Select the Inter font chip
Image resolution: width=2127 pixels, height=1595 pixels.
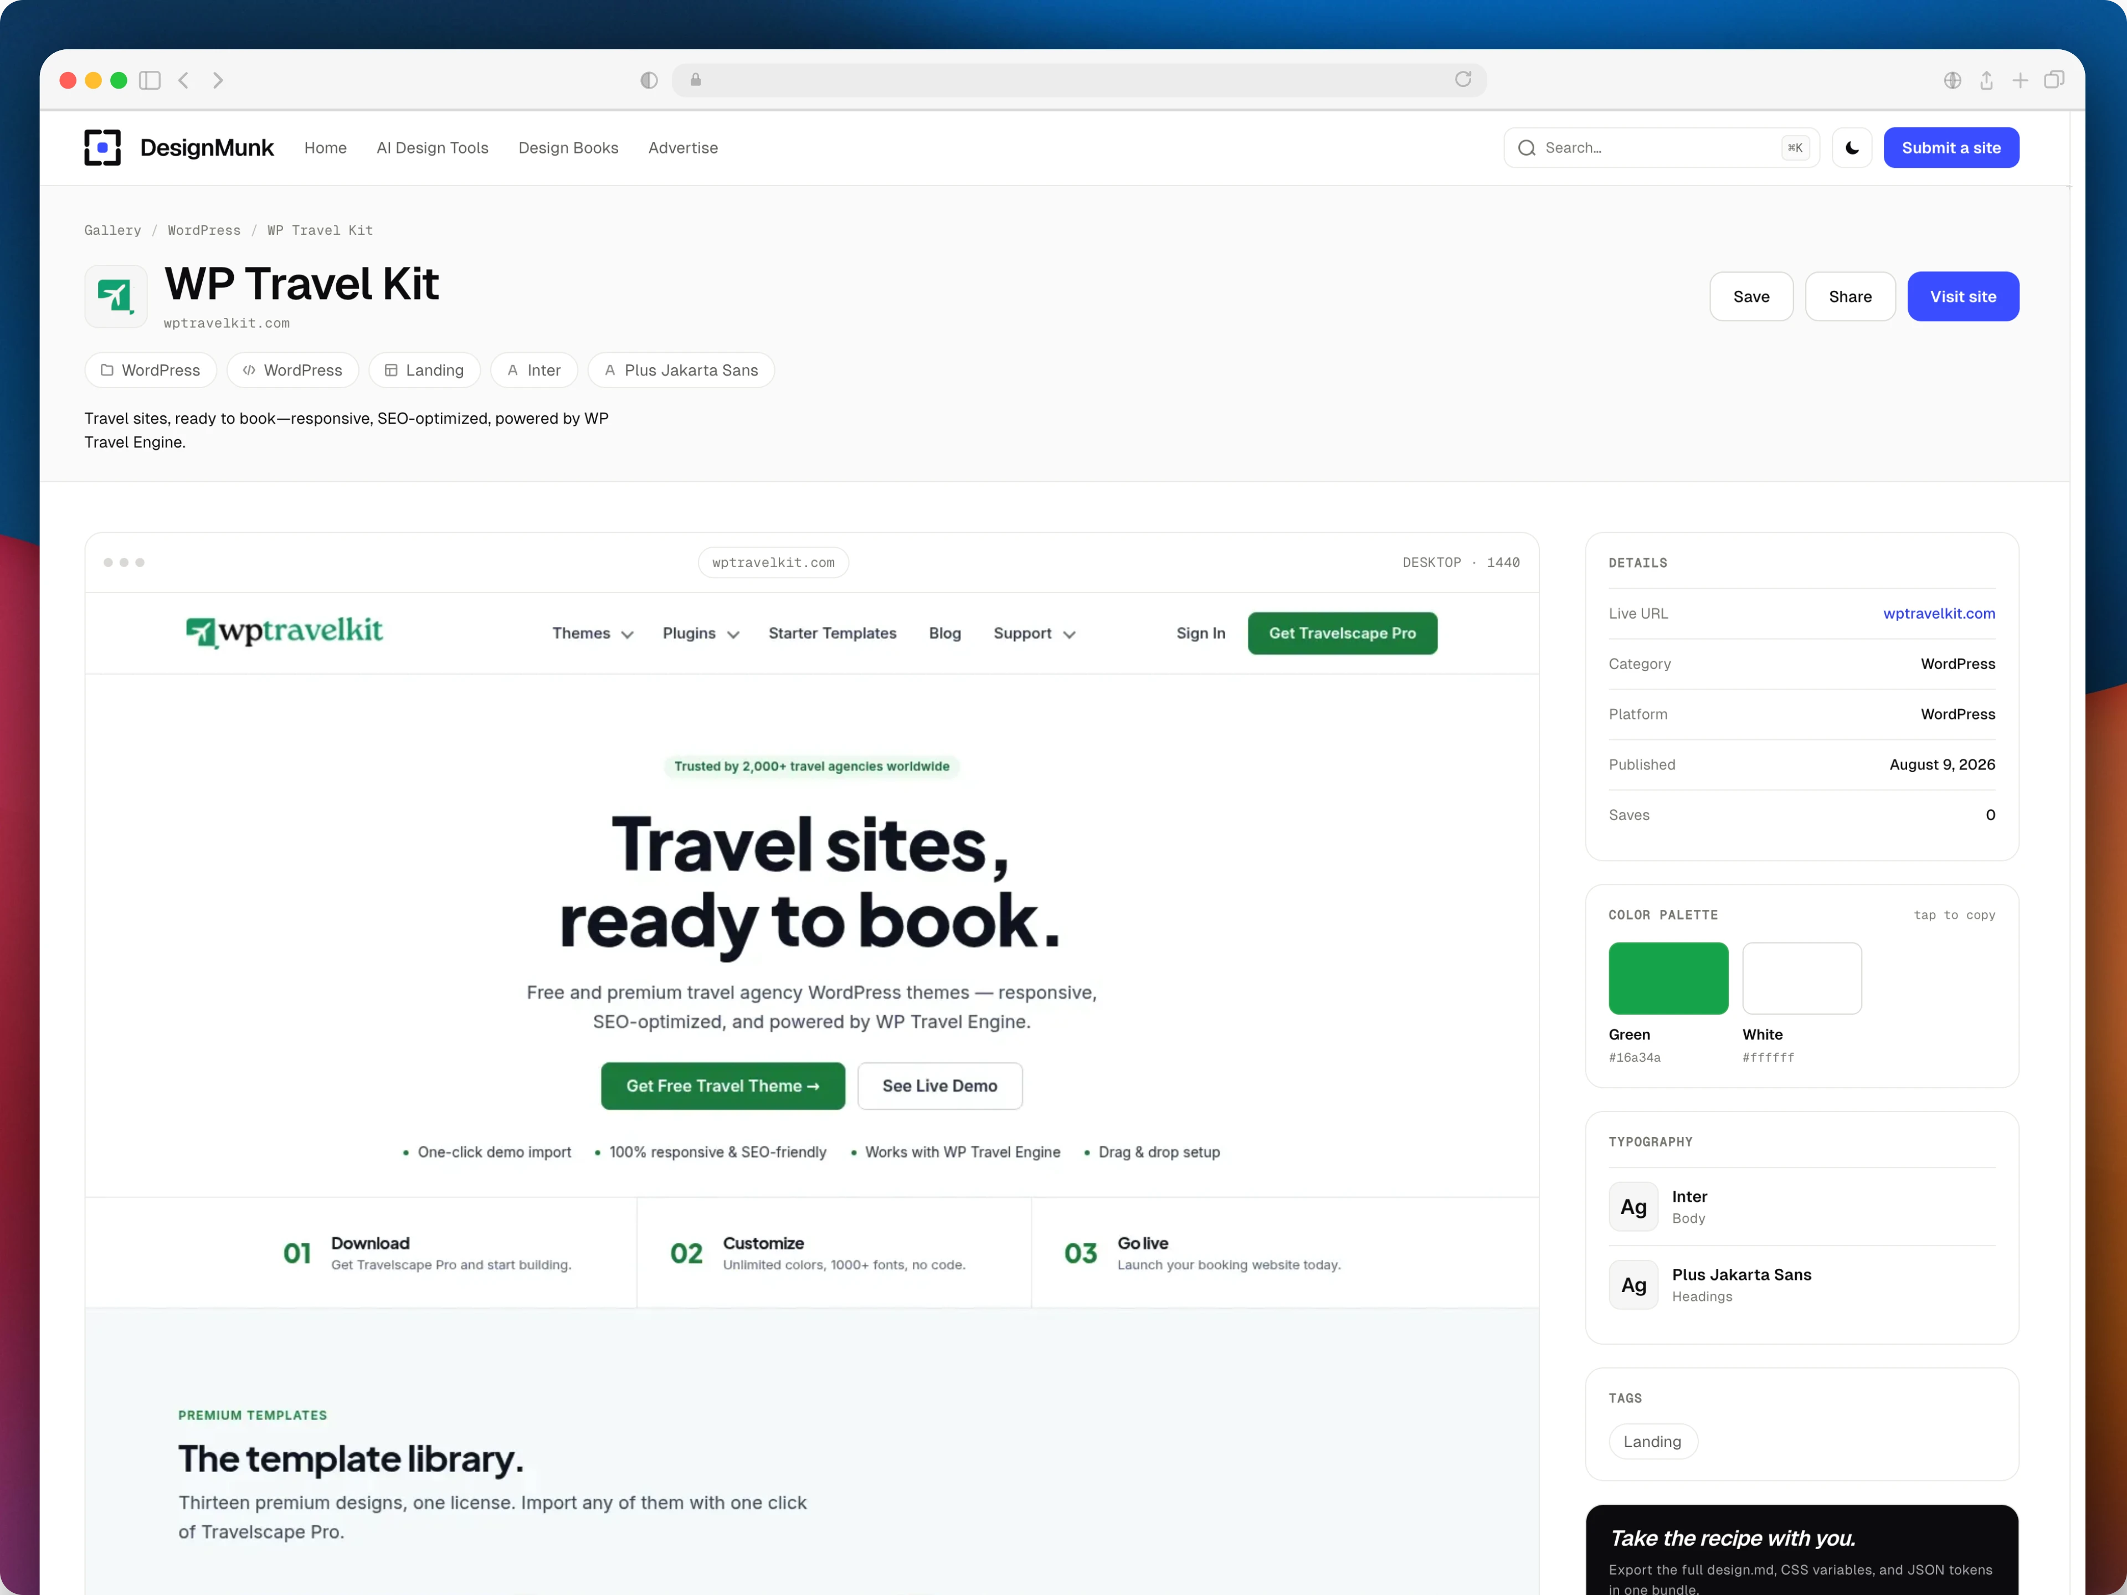(533, 370)
